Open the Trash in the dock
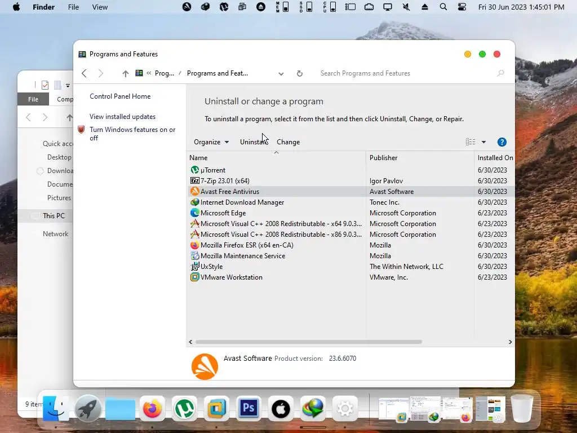This screenshot has height=433, width=577. [x=522, y=408]
